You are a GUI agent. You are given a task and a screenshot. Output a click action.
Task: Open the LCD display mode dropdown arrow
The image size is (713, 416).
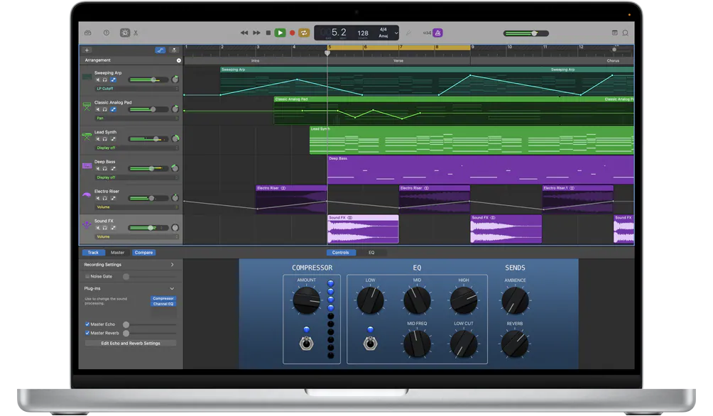click(x=396, y=33)
